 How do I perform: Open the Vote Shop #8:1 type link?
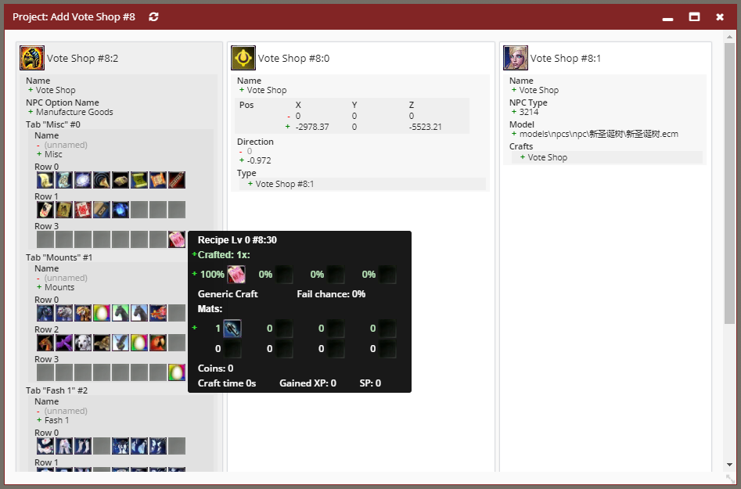coord(285,184)
